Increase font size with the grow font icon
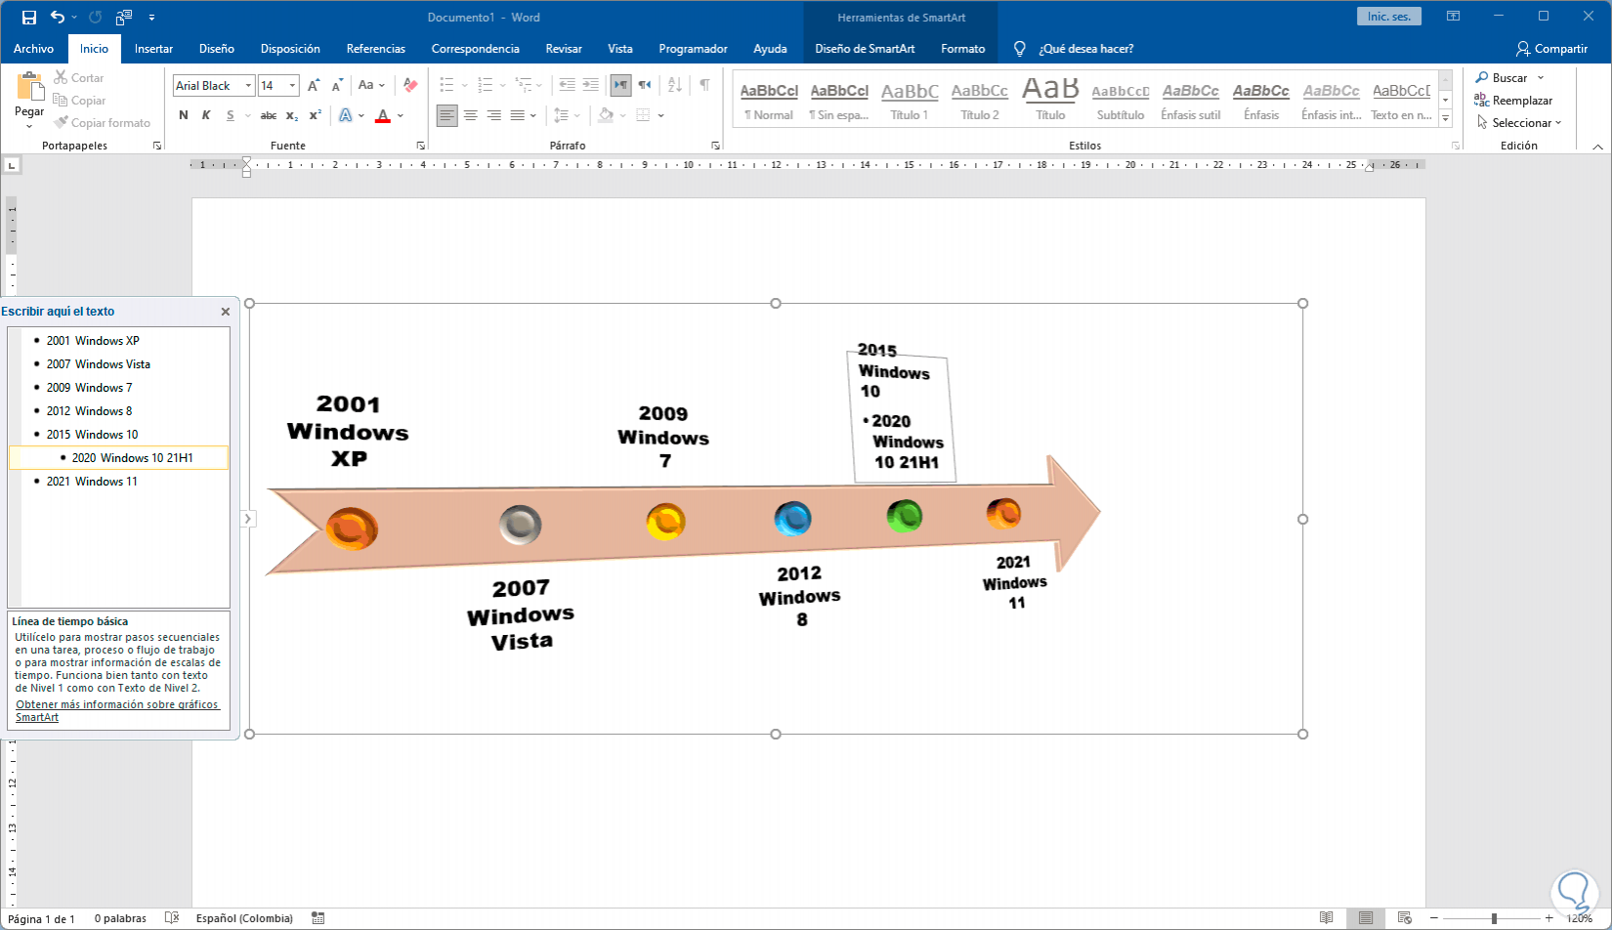 tap(314, 86)
